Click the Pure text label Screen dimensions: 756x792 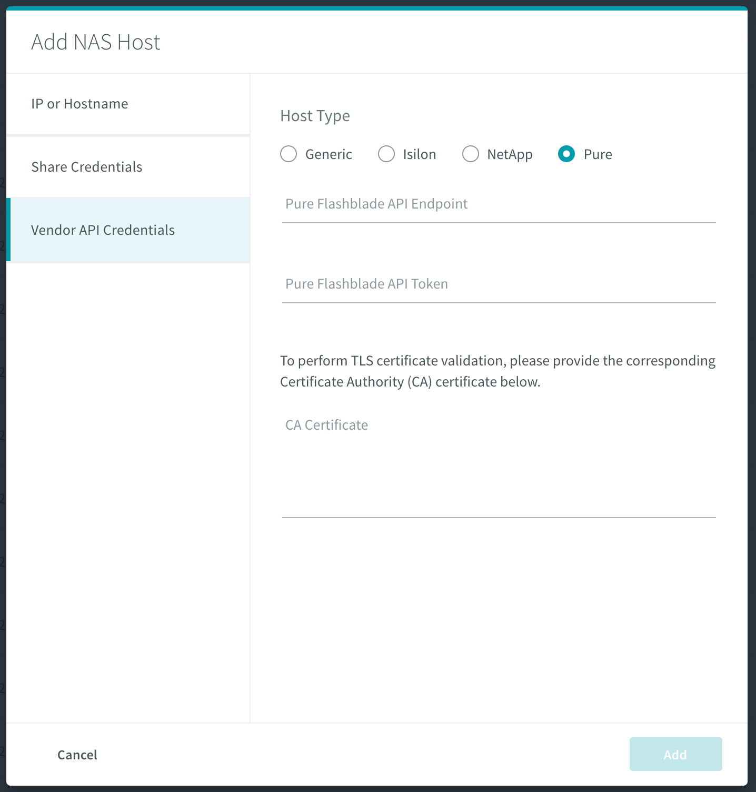click(598, 154)
